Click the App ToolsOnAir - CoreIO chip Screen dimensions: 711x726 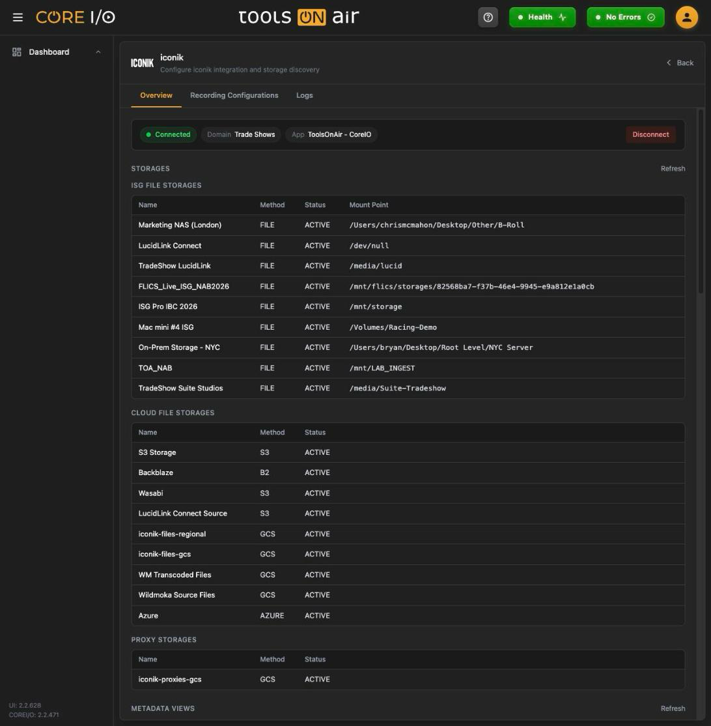coord(331,134)
